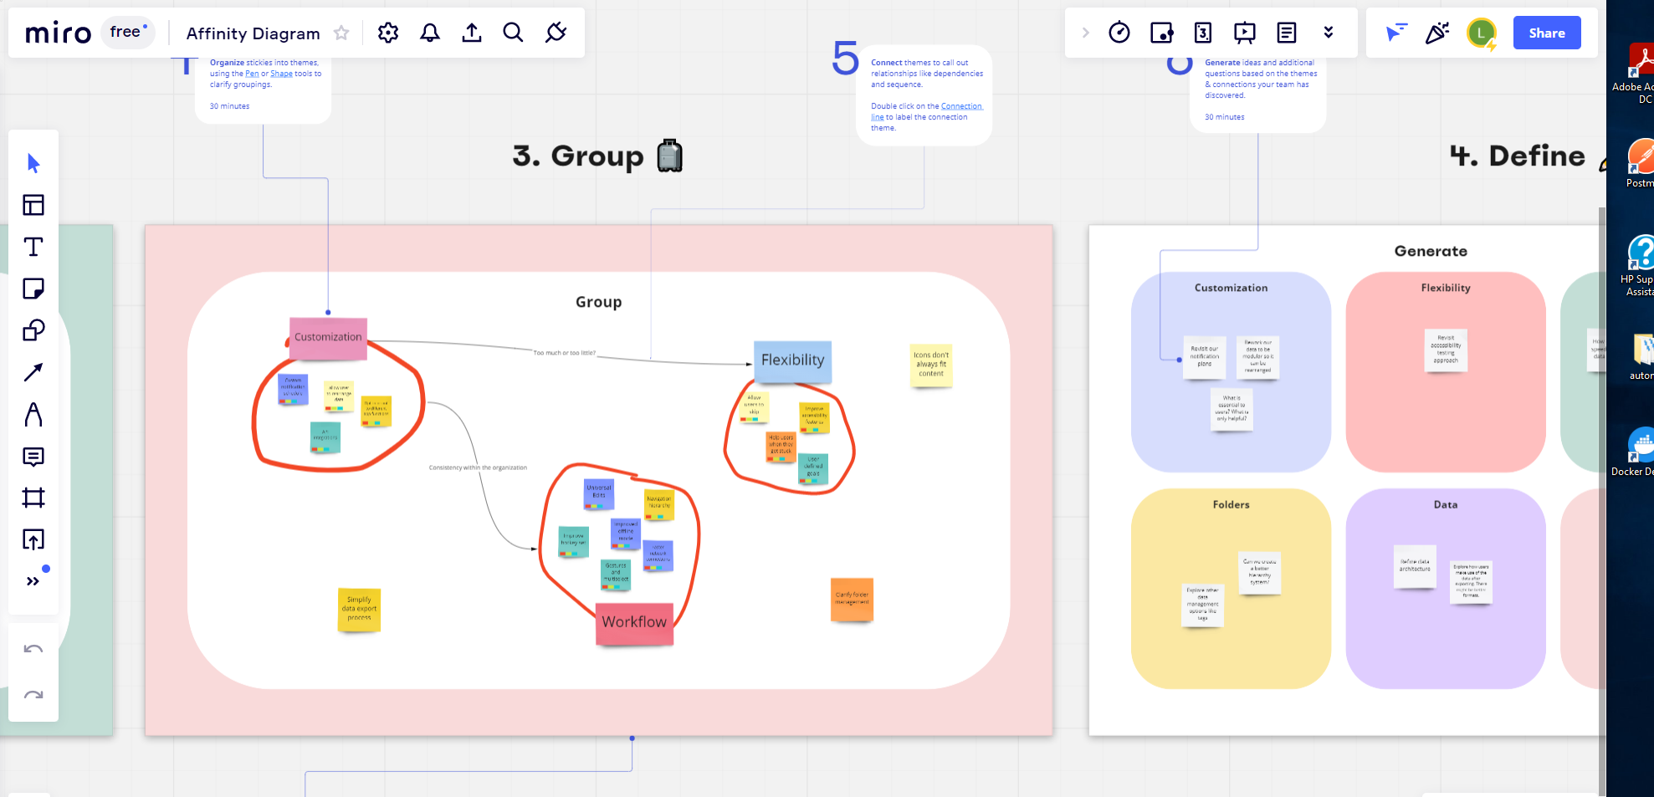Select the Text tool
Screen dimensions: 1654x797
coord(33,247)
